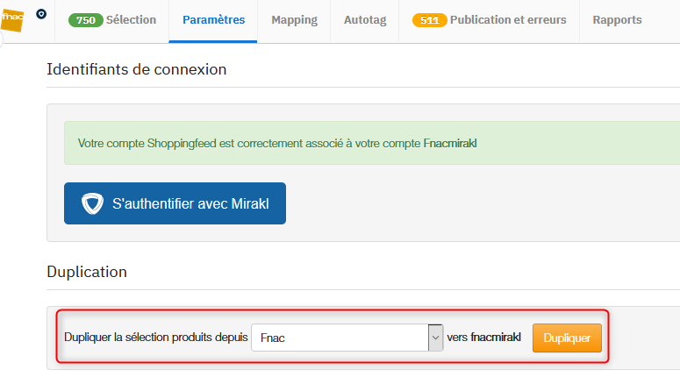Screen dimensions: 680x377
Task: Click the round badge icon beside fnac logo
Action: (41, 14)
